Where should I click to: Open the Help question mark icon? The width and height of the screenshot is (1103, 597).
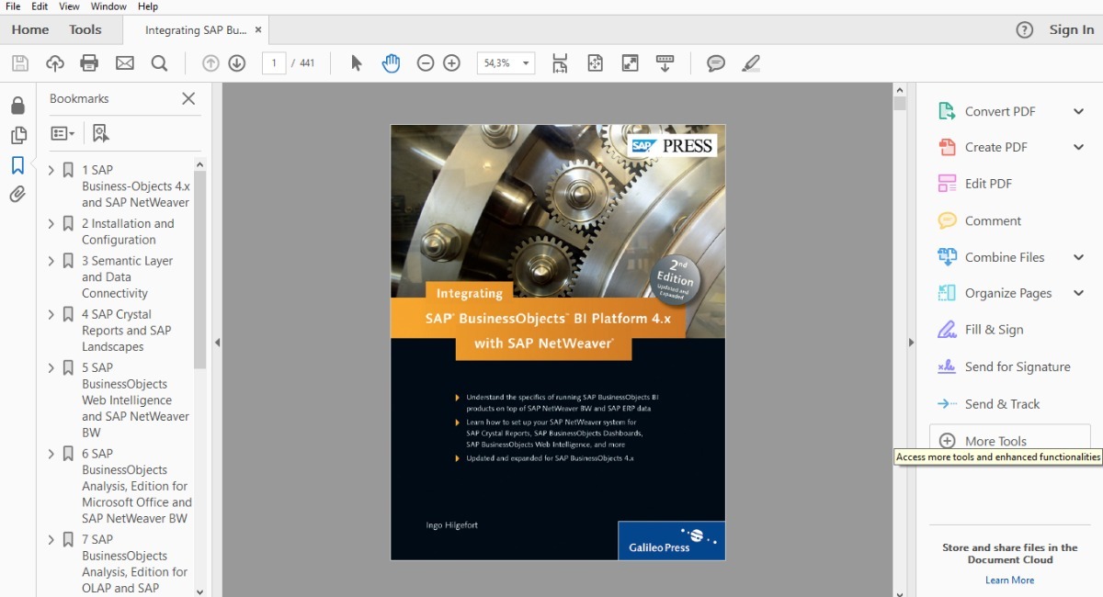(x=1025, y=29)
